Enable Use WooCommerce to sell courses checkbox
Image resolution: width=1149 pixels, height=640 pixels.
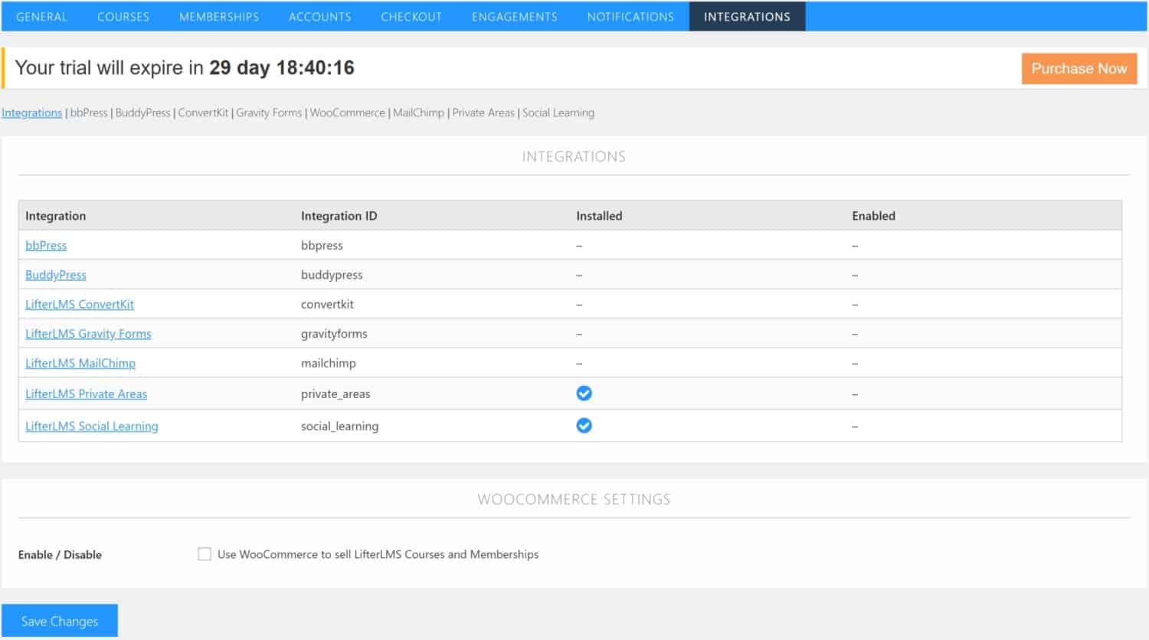(x=205, y=553)
